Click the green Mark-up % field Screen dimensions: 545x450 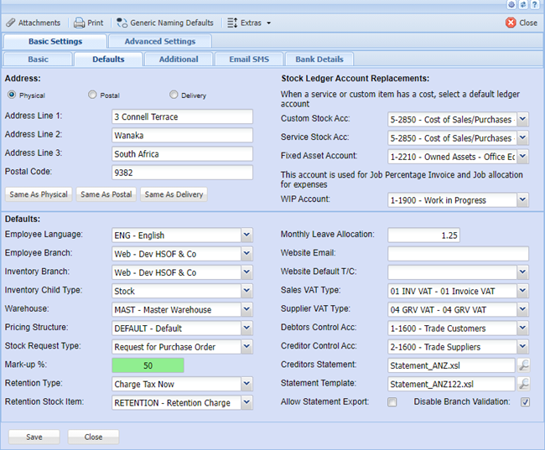[148, 365]
